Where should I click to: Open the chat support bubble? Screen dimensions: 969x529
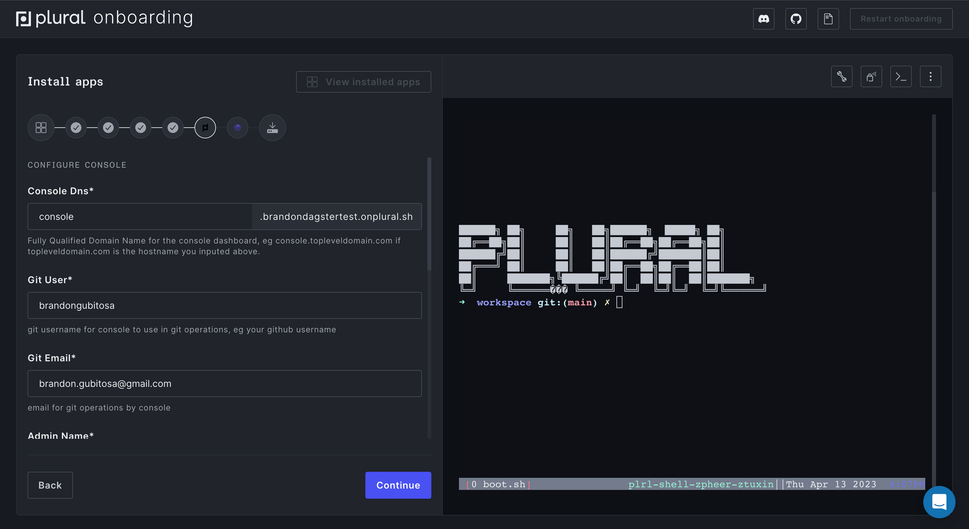(939, 502)
